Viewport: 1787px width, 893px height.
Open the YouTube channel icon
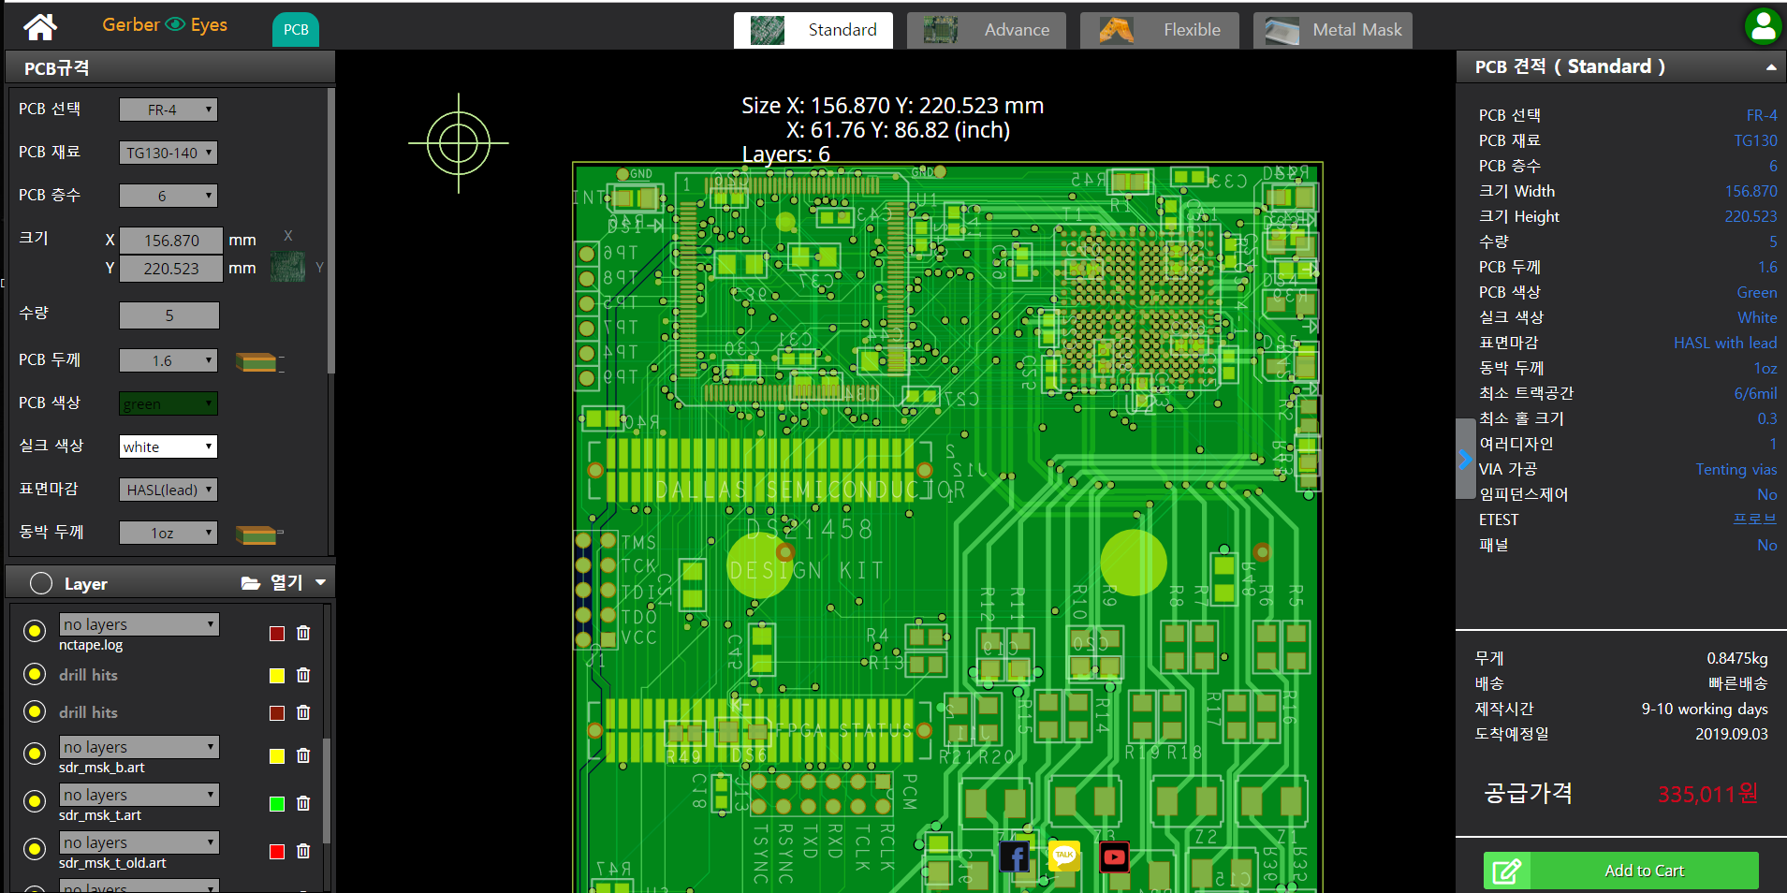point(1114,856)
